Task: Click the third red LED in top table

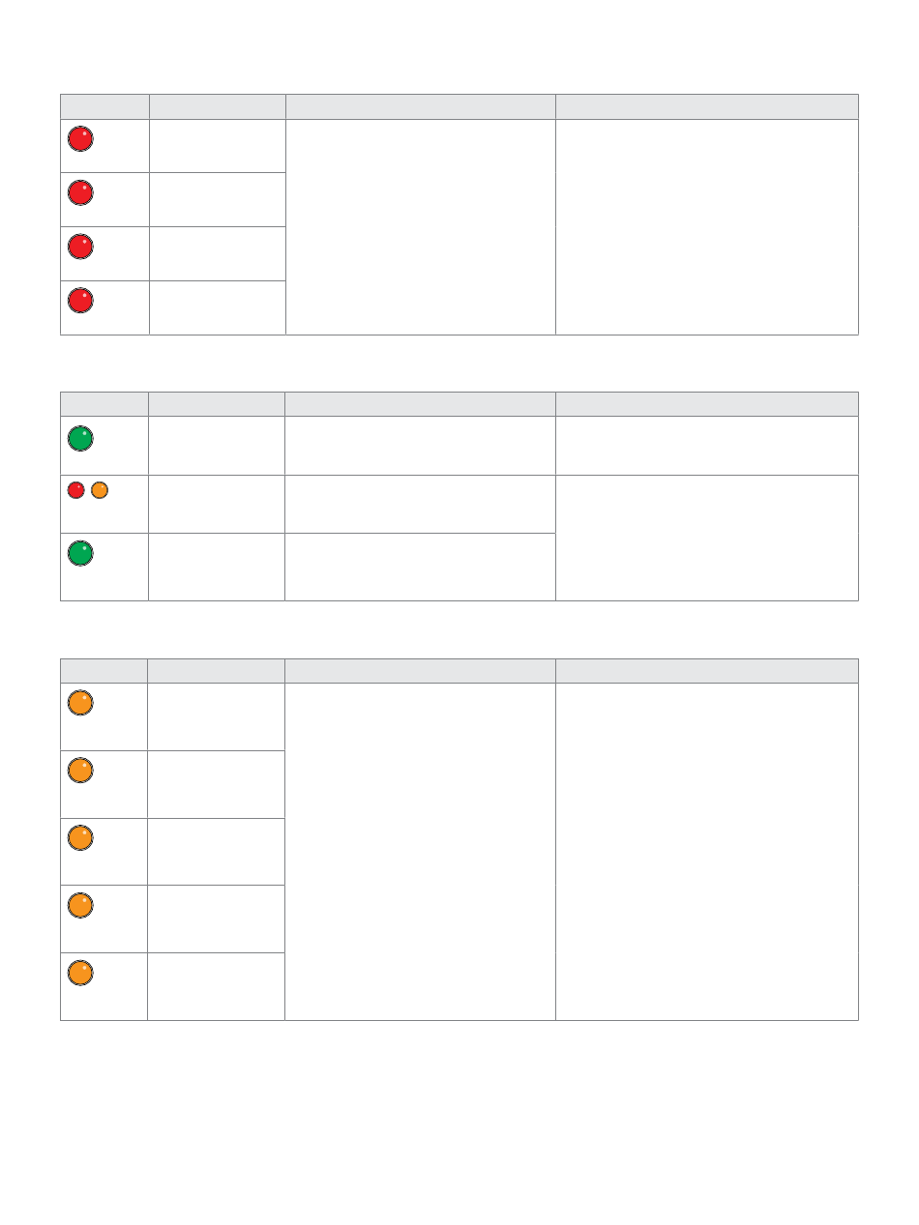Action: [80, 247]
